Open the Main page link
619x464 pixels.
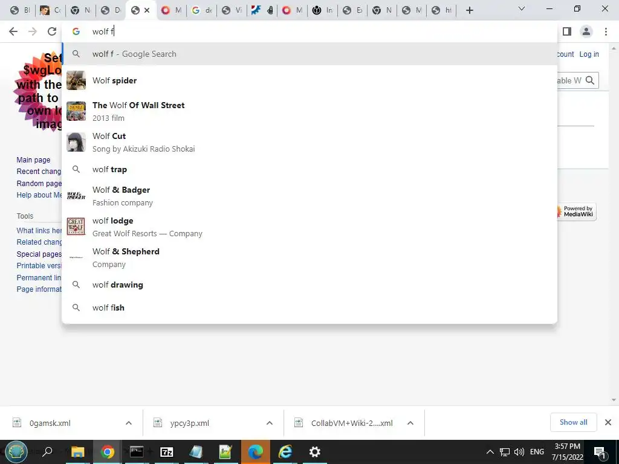pos(33,159)
